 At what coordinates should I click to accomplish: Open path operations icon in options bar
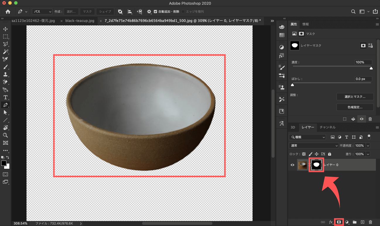[120, 12]
